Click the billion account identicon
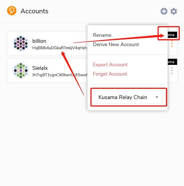 [x=21, y=43]
